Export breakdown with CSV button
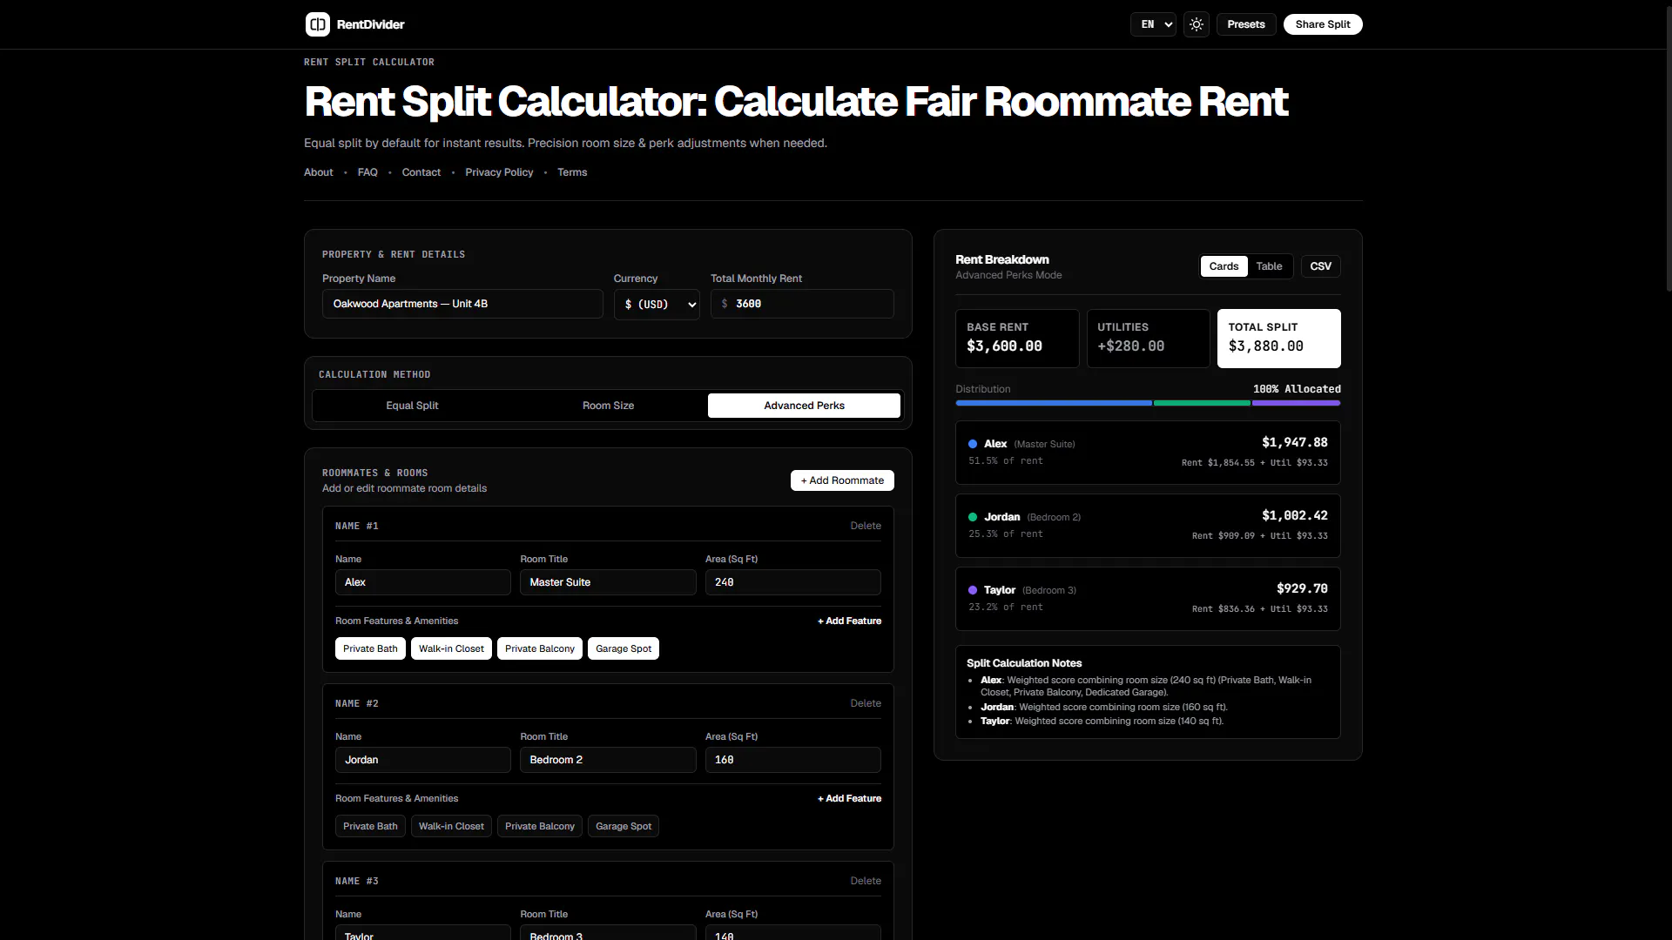The height and width of the screenshot is (940, 1672). point(1320,266)
